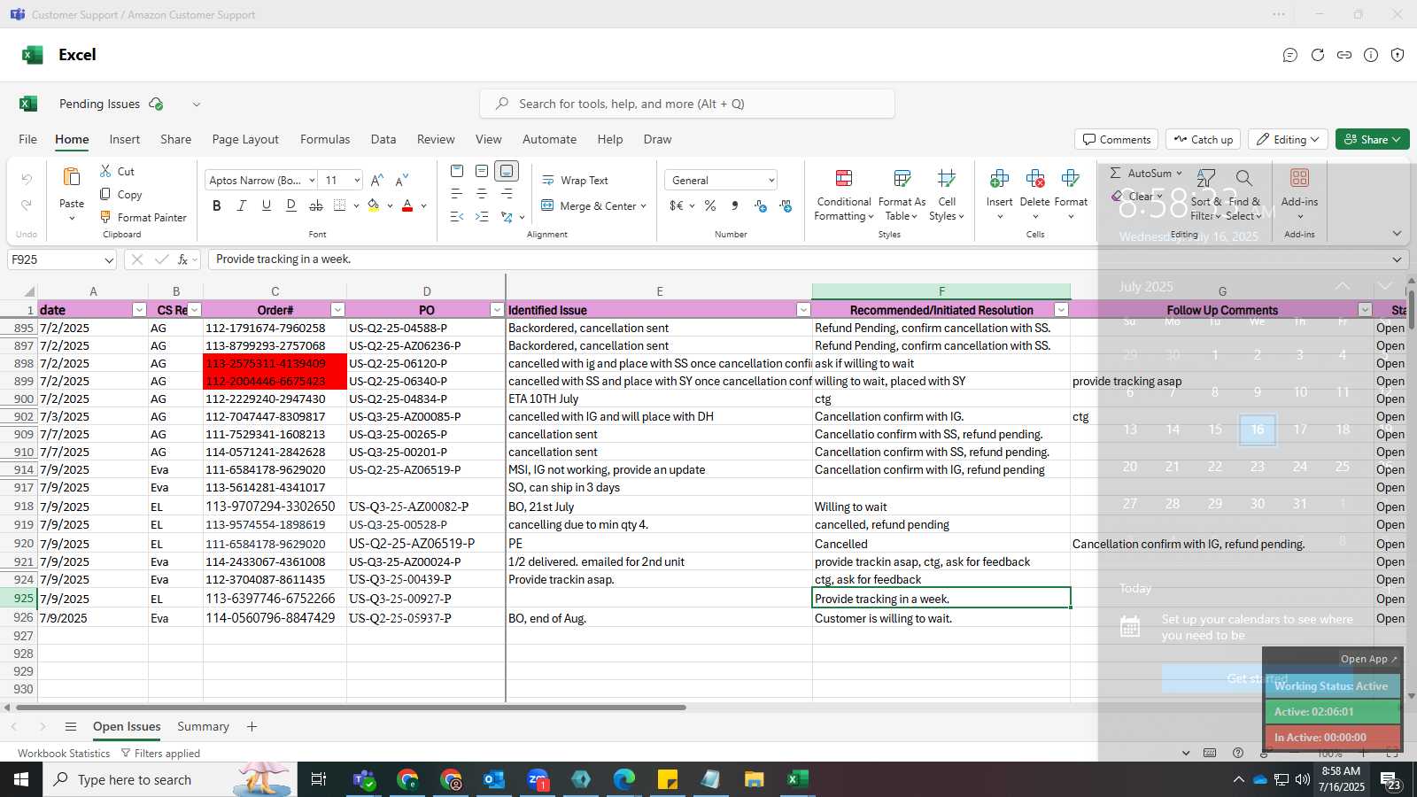Open the Font Color dropdown arrow
This screenshot has height=797, width=1417.
pyautogui.click(x=423, y=206)
